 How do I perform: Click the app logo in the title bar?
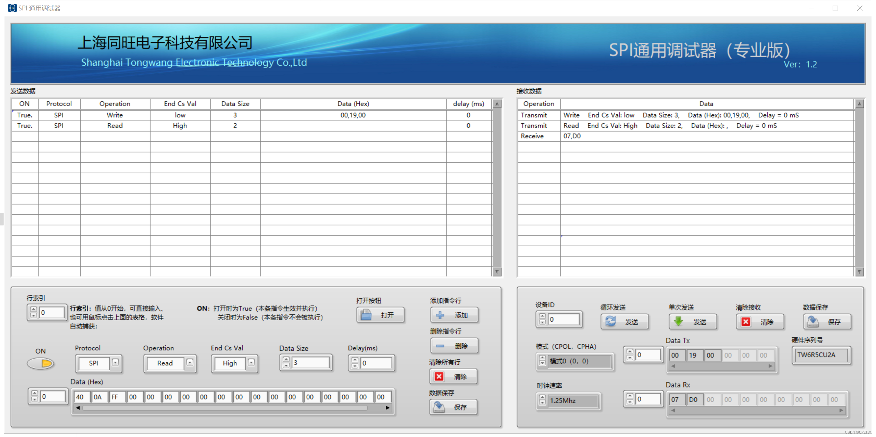click(x=12, y=8)
